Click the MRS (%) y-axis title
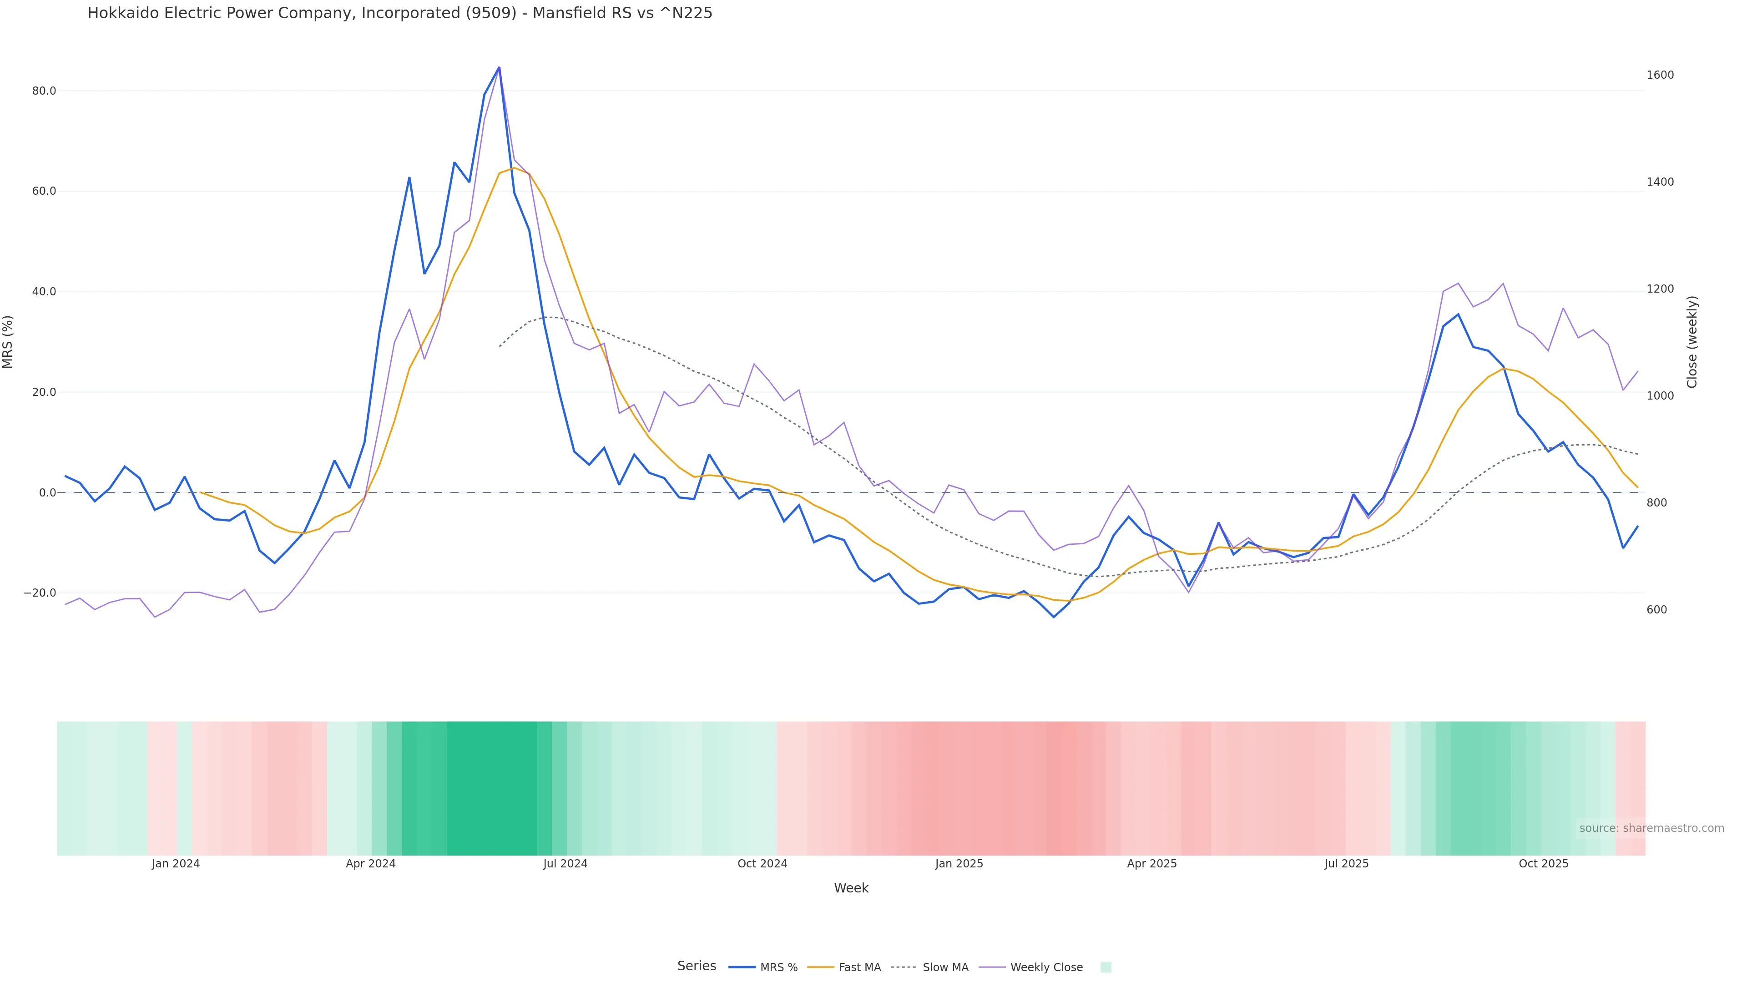 click(8, 342)
